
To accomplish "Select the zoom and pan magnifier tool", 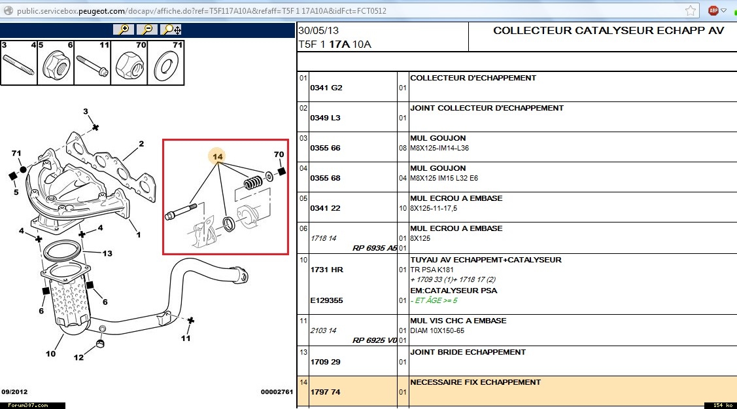I will pyautogui.click(x=171, y=29).
